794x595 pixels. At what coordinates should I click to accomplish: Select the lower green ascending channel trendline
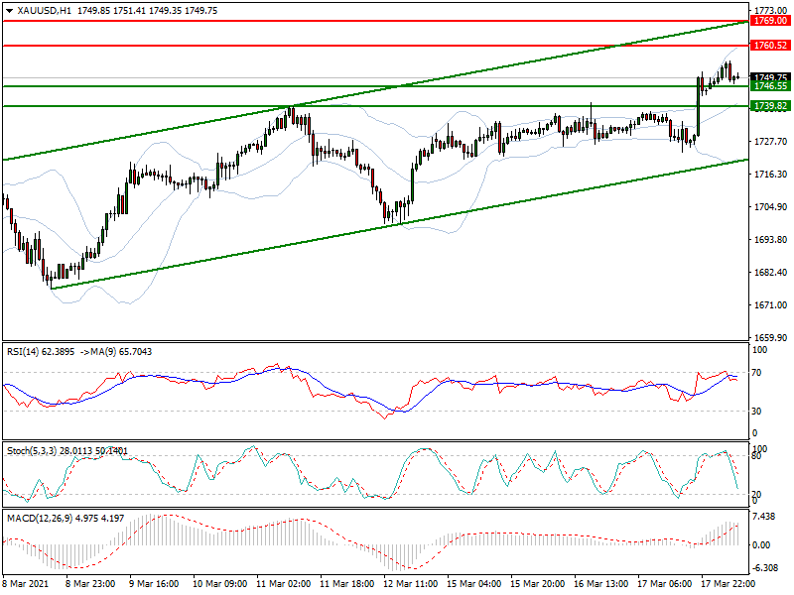click(x=400, y=224)
